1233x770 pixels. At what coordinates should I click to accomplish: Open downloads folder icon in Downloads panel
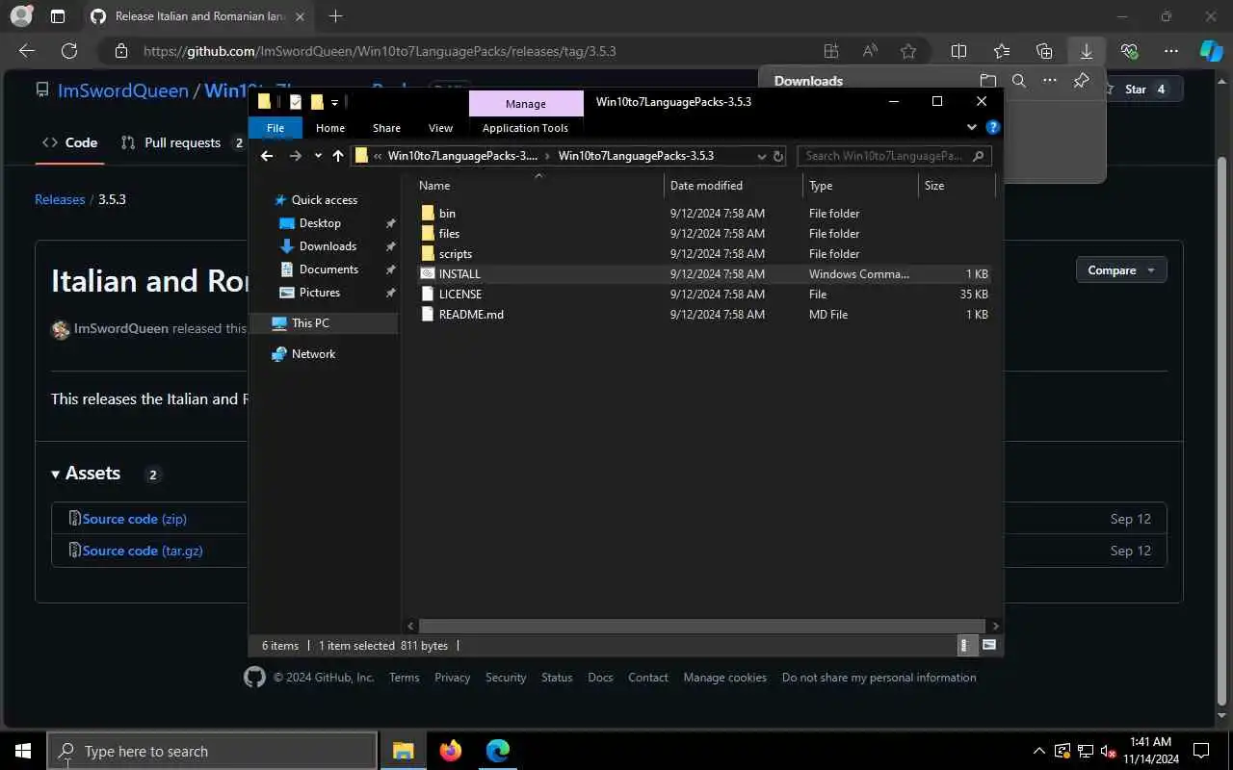[x=987, y=81]
